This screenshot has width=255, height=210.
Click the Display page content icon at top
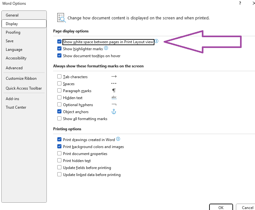point(61,18)
